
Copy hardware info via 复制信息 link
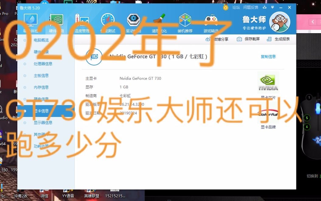[268, 56]
